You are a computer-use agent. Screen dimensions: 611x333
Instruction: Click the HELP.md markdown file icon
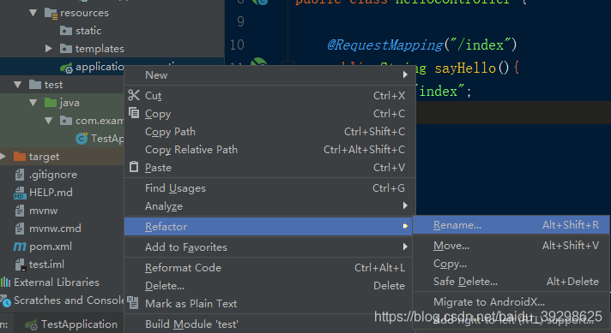point(20,193)
